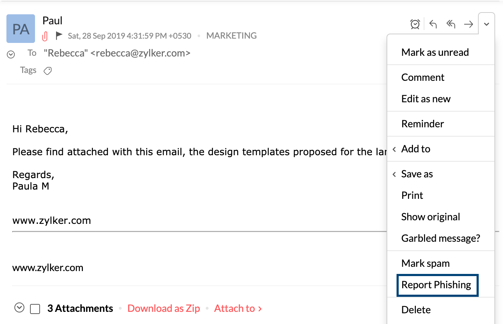Click the Attach to link
The image size is (503, 324).
(x=238, y=308)
